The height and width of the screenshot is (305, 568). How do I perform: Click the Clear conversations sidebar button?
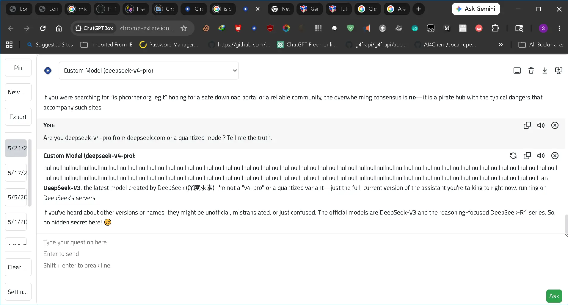click(18, 267)
